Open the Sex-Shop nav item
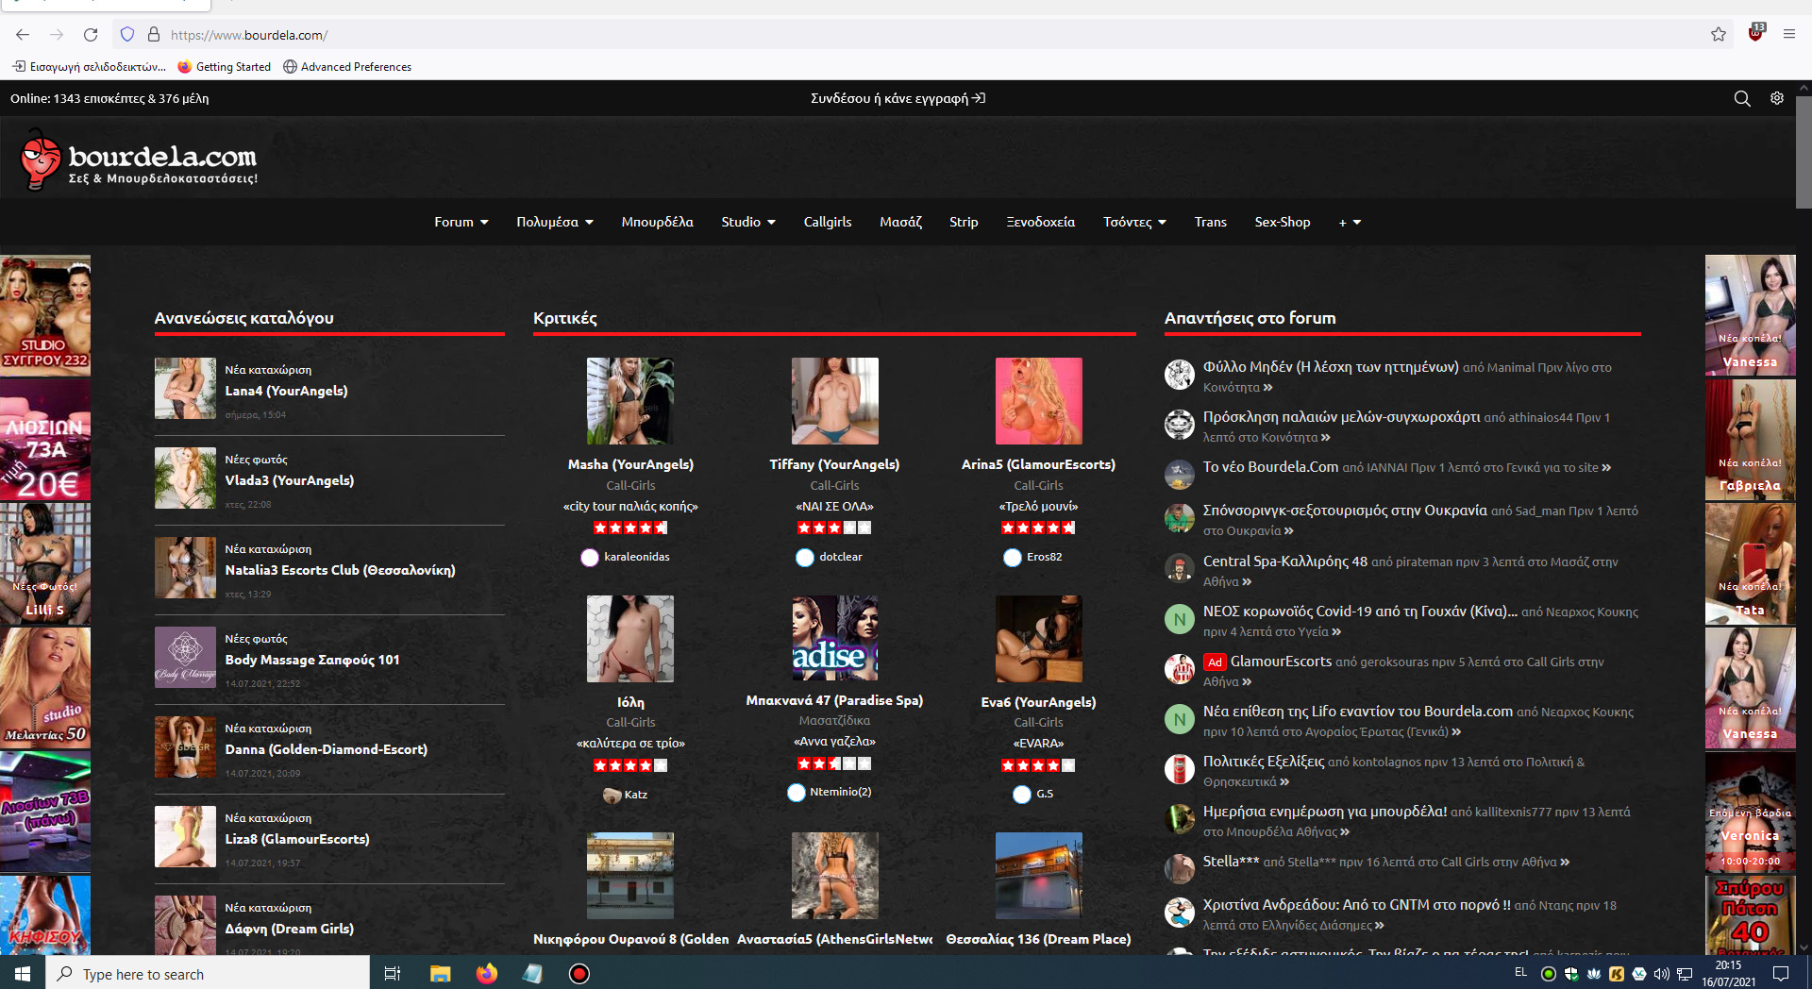This screenshot has width=1812, height=989. [1283, 222]
